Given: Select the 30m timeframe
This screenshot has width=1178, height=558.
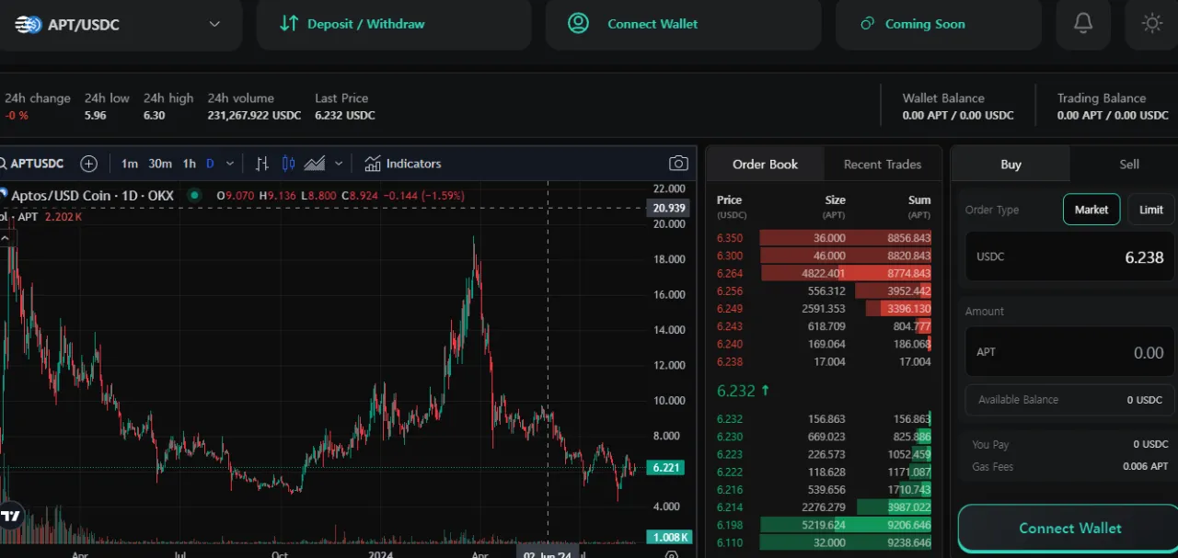Looking at the screenshot, I should pyautogui.click(x=160, y=164).
